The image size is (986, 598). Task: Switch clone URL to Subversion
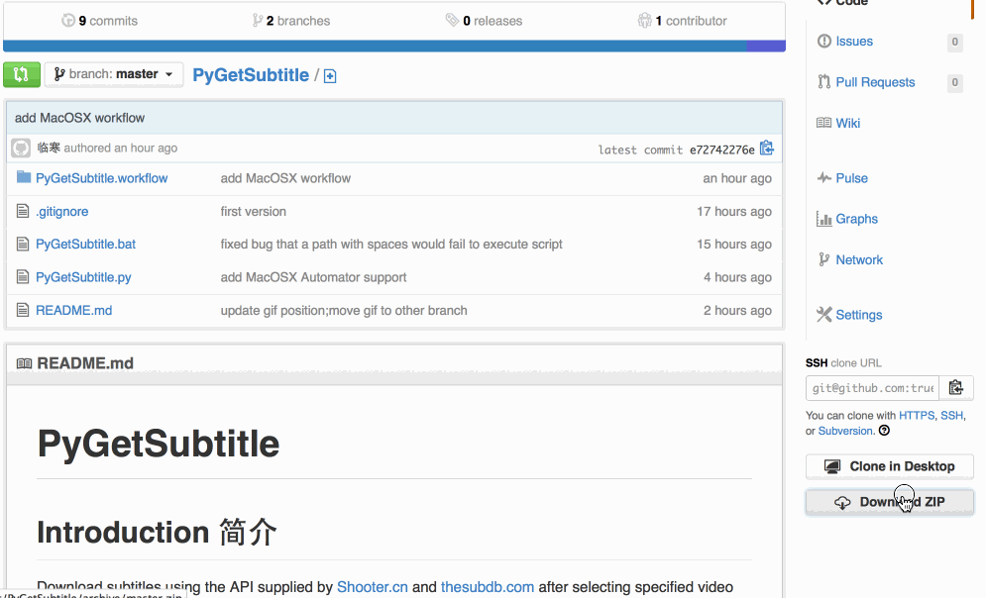[845, 431]
